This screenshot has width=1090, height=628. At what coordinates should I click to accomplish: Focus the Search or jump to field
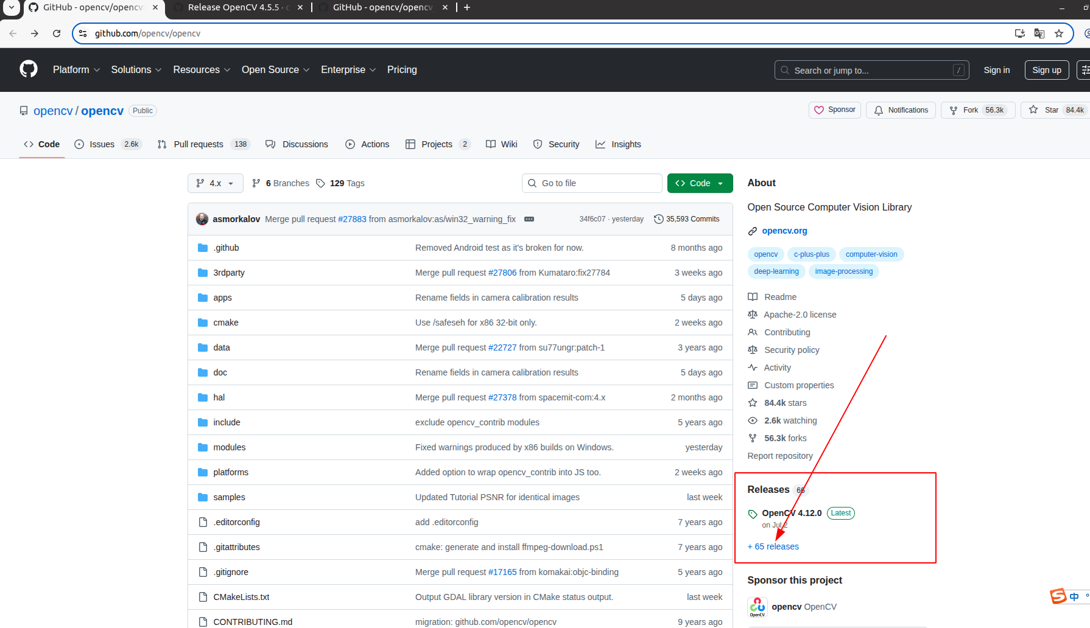click(x=871, y=70)
